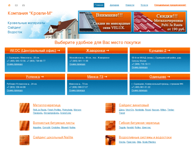Open Схема проезда for Жаворонки
The image size is (195, 146).
click(77, 64)
